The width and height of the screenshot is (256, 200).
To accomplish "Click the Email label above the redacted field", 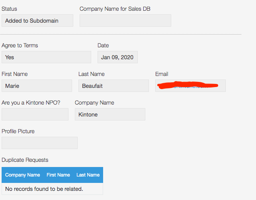I will [162, 74].
